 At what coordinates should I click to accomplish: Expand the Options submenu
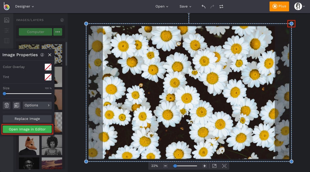click(37, 105)
